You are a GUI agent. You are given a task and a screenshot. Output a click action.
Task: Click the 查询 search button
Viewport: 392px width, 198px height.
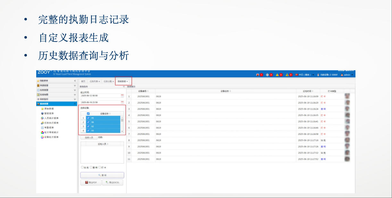pos(102,175)
